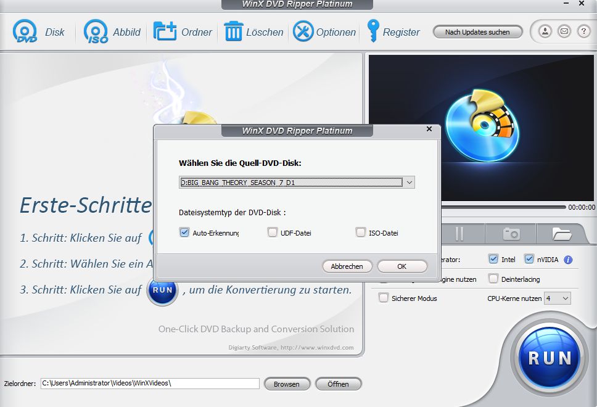Toggle the nVIDIA checkbox
The height and width of the screenshot is (407, 597).
pyautogui.click(x=529, y=259)
